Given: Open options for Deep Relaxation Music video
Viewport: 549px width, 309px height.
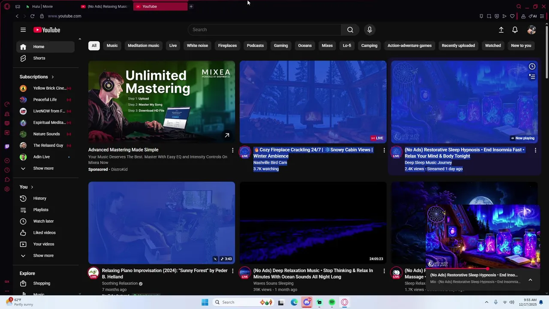Looking at the screenshot, I should pos(384,271).
